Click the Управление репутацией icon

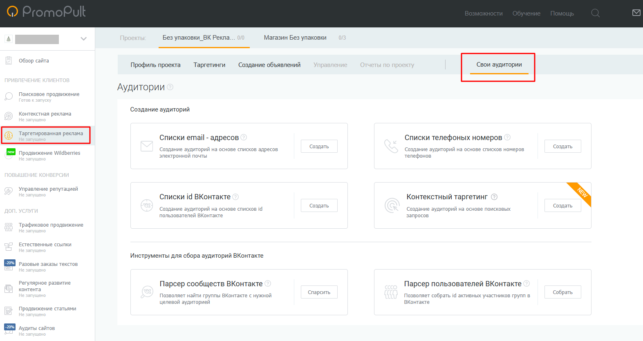pyautogui.click(x=9, y=192)
